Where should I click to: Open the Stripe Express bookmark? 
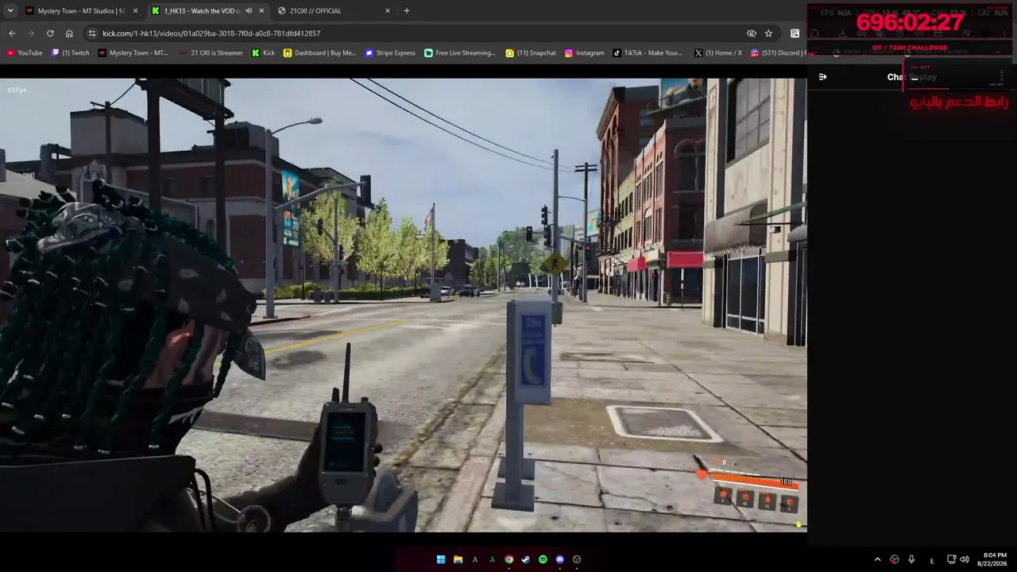click(x=390, y=53)
